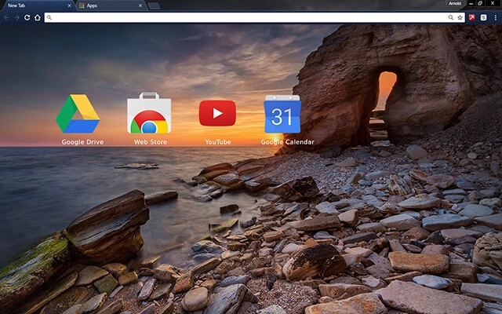
Task: Navigate back with the back arrow
Action: (7, 17)
